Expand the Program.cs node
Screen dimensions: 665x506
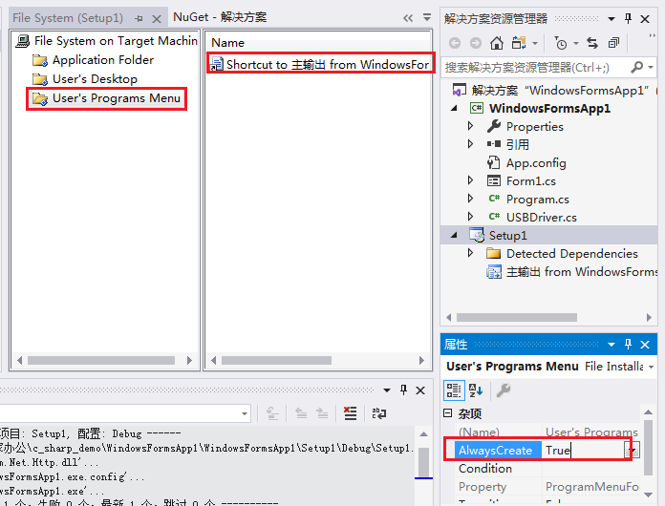(x=470, y=199)
